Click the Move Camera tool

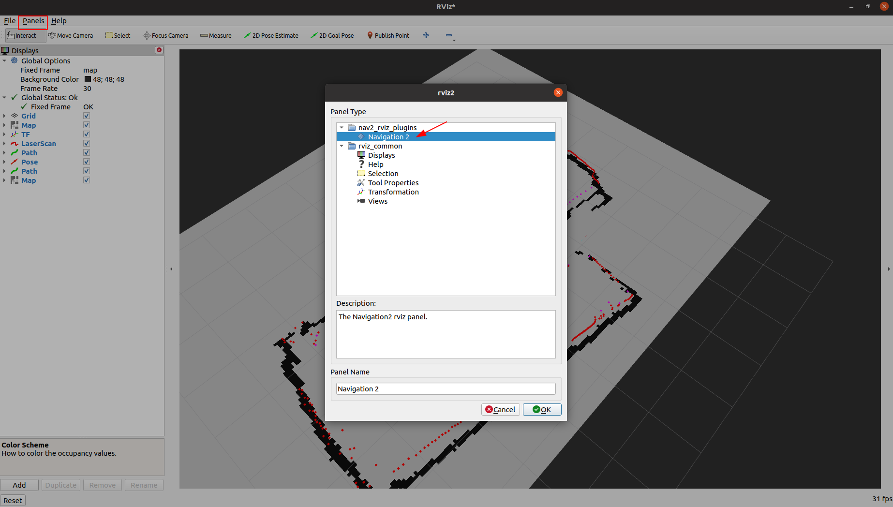[x=71, y=35]
